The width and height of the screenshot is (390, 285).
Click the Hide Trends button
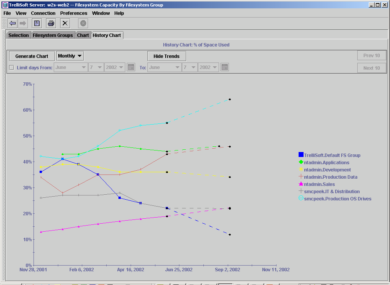pos(167,56)
